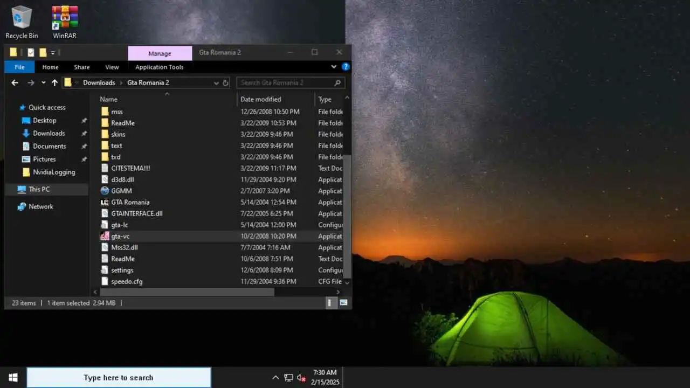
Task: Click Downloads in the address breadcrumb
Action: point(99,82)
